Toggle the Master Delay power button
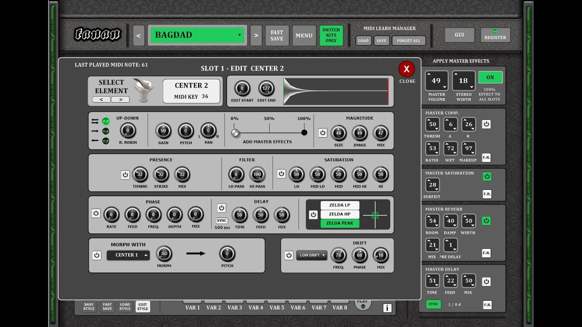The height and width of the screenshot is (327, 582). (x=486, y=282)
